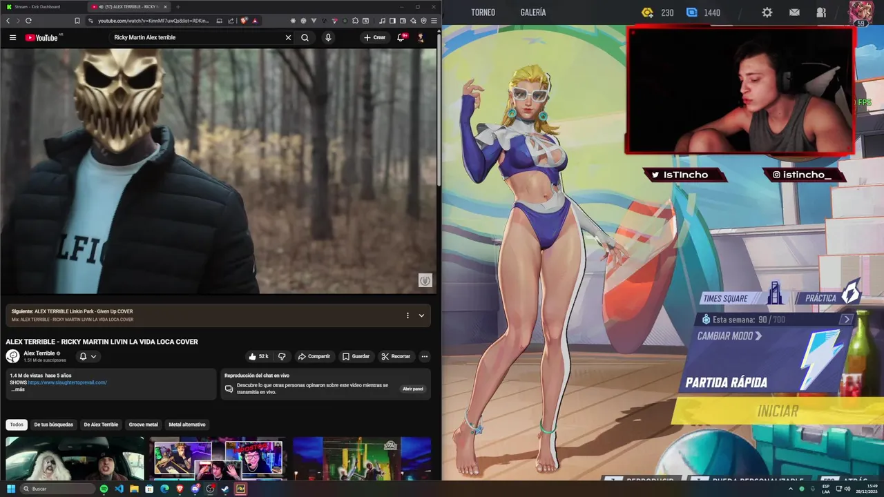Screen dimensions: 884x497
Task: Bookmark this page in browser
Action: click(x=77, y=21)
